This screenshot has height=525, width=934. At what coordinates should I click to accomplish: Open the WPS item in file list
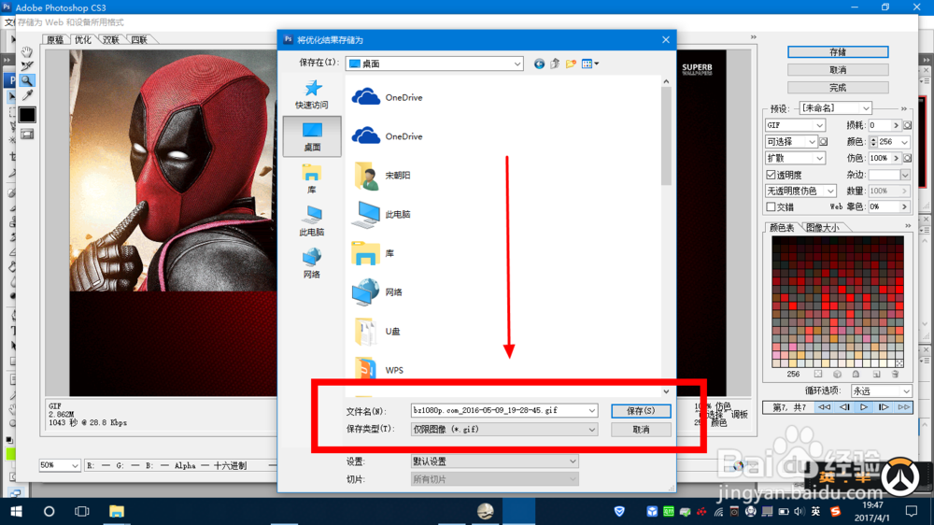[x=378, y=370]
